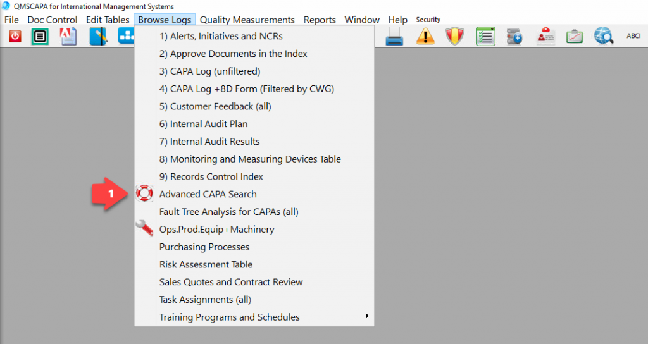Click the server with plus badge icon

(514, 37)
